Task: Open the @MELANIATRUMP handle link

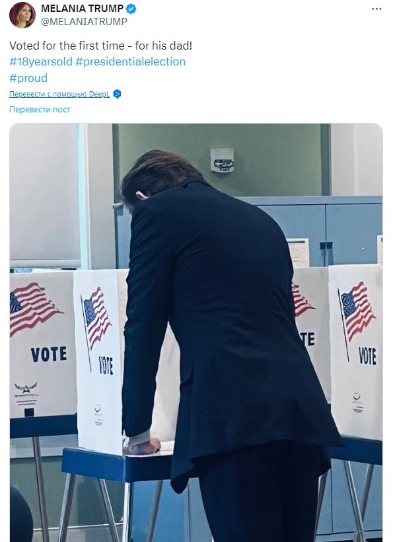Action: [85, 21]
